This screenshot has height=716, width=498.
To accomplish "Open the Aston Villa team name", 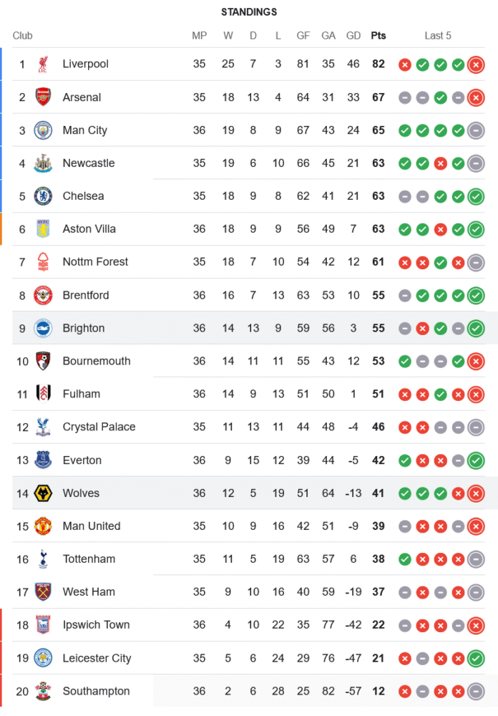I will [x=89, y=229].
